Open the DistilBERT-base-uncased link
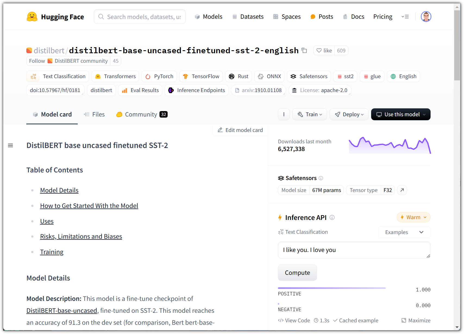464x334 pixels. click(62, 311)
